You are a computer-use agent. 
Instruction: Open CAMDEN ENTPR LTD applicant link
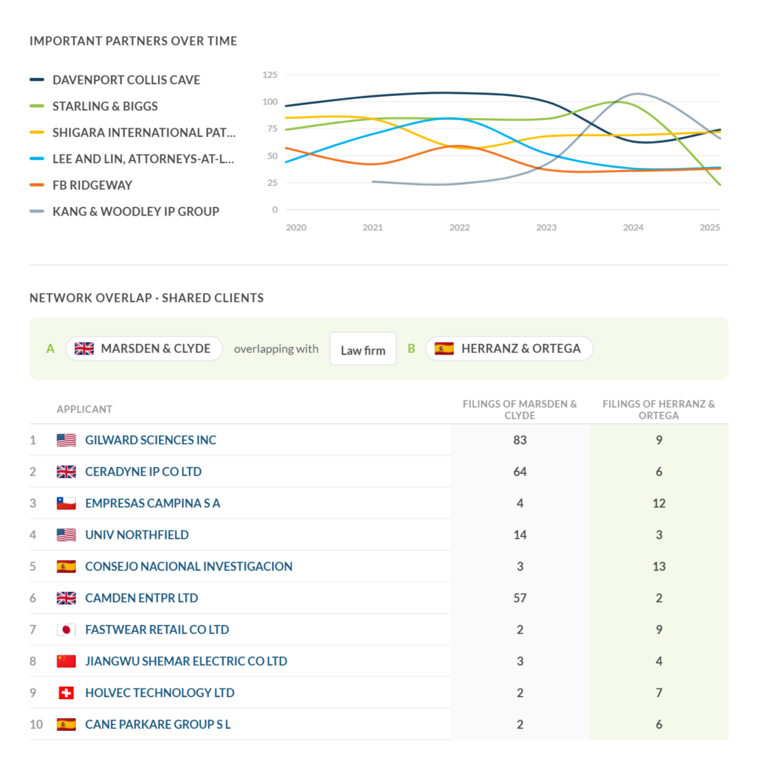(141, 598)
